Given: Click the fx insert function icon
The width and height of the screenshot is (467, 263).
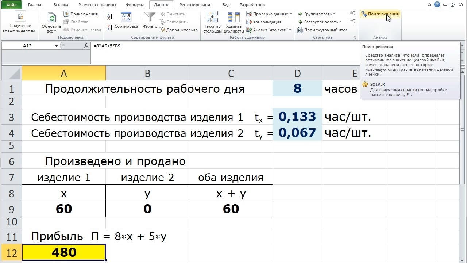Looking at the screenshot, I should tap(86, 46).
